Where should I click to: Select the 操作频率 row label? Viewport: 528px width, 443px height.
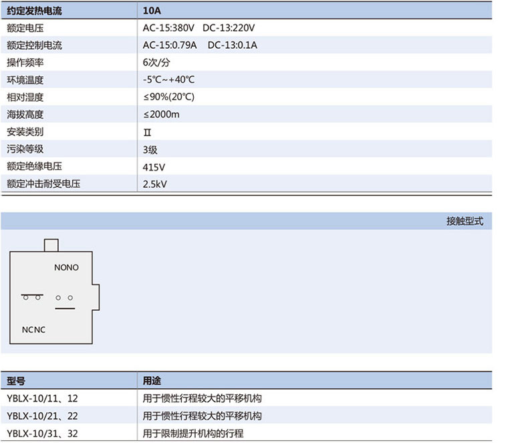point(25,63)
